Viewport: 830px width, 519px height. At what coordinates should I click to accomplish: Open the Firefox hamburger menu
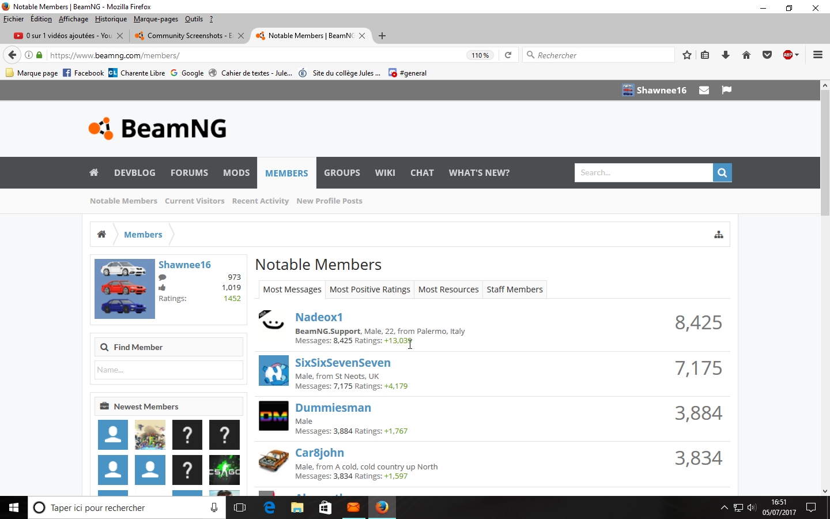click(817, 55)
